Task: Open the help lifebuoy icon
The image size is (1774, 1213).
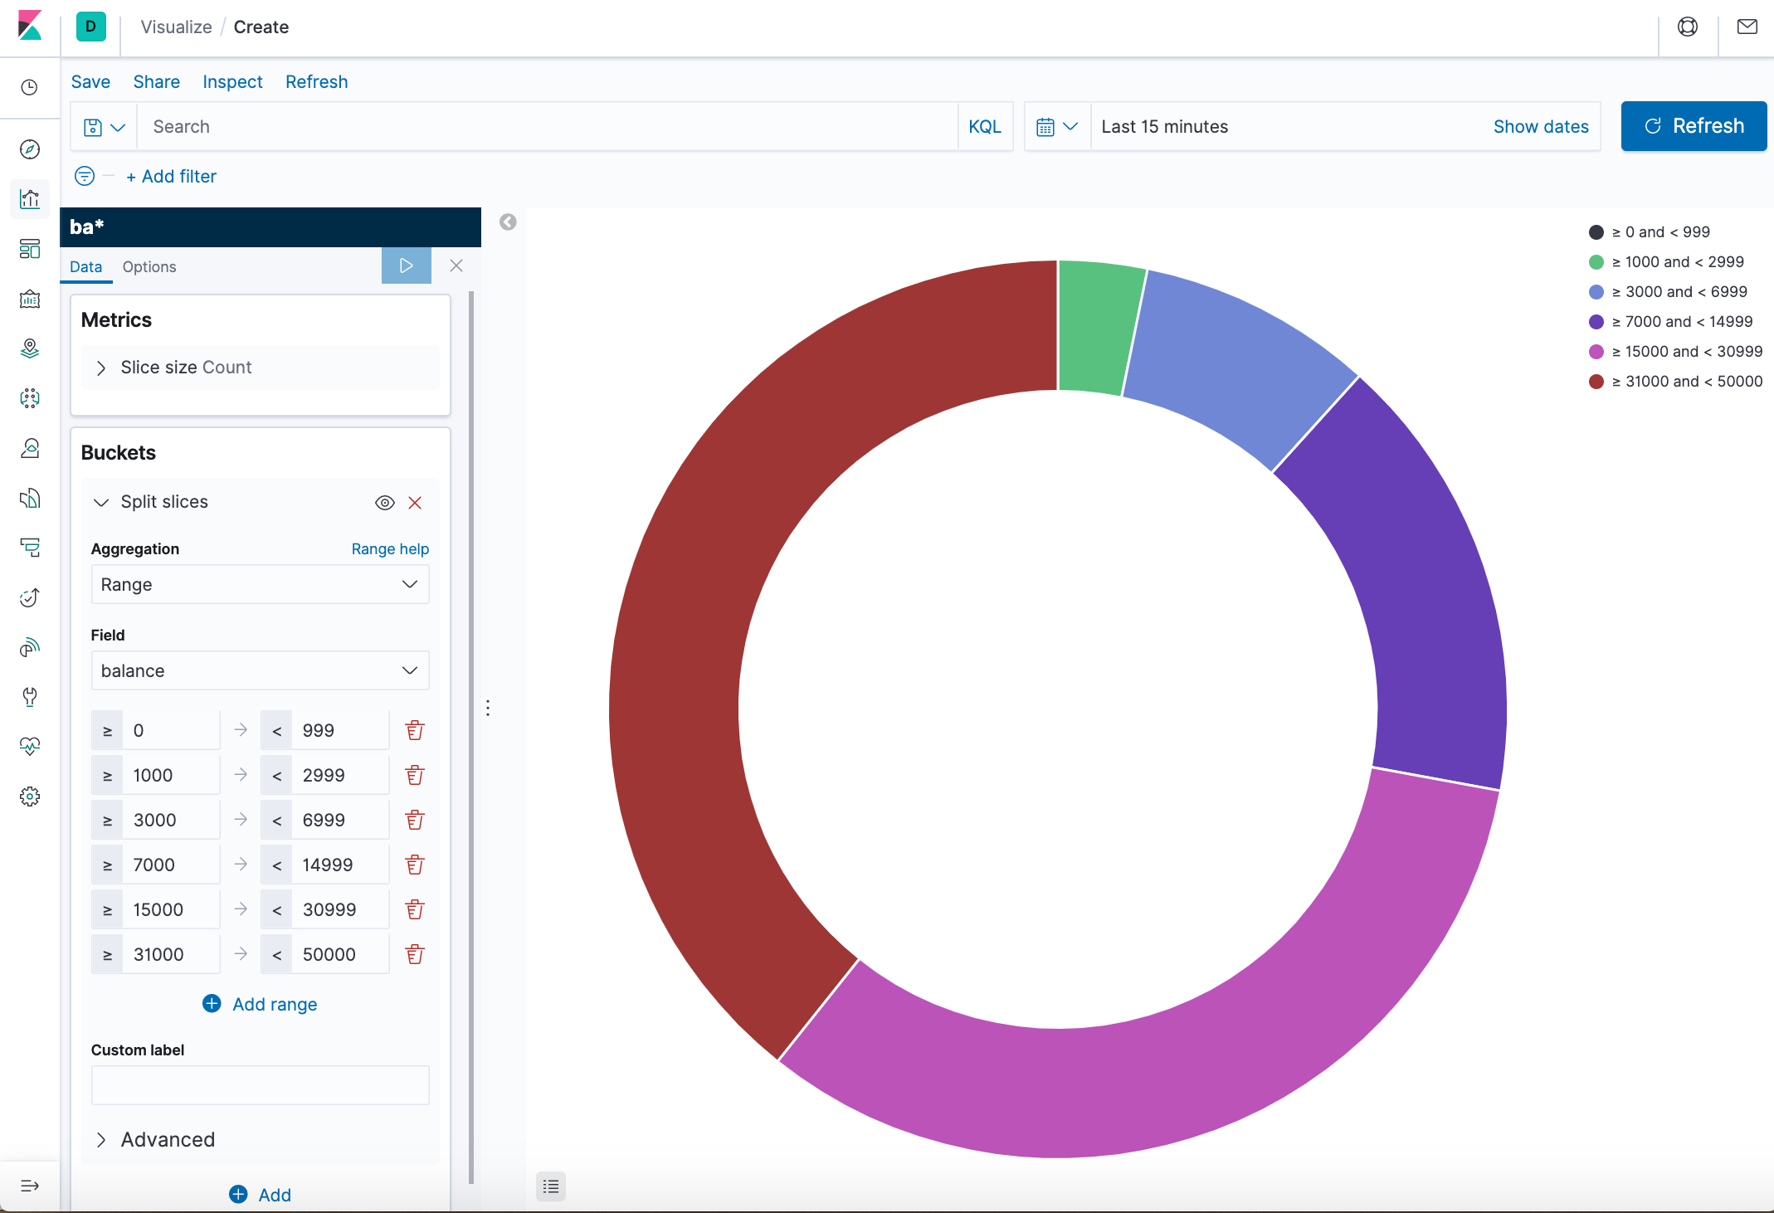Action: click(x=1688, y=27)
